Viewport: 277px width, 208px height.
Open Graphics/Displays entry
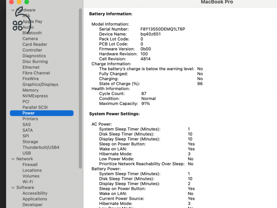(40, 84)
